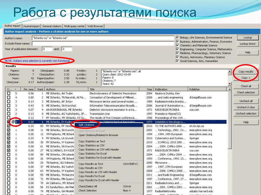Viewport: 261px width, 195px height.
Task: Toggle Medicine, Pharmacology checkbox
Action: [x=177, y=53]
